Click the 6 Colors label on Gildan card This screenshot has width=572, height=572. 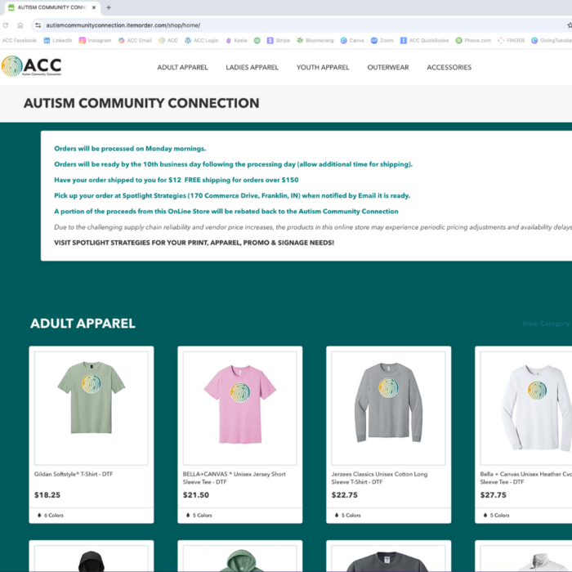pyautogui.click(x=54, y=516)
